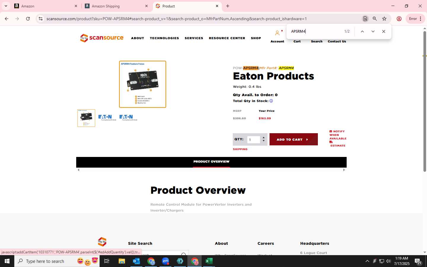
Task: Open Windows Start menu
Action: [x=7, y=261]
